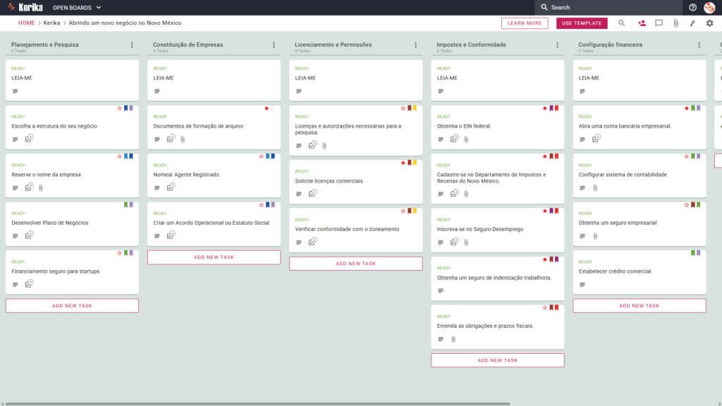Toggle star on Documentos de formação de arquivo
The width and height of the screenshot is (722, 406).
tap(267, 108)
